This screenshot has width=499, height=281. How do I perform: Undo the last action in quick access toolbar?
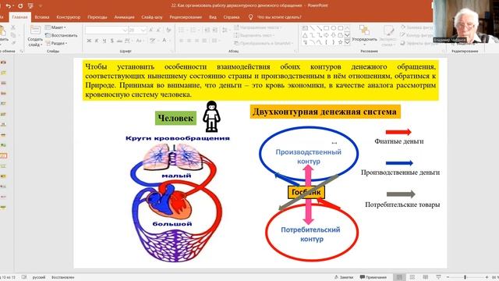click(8, 5)
